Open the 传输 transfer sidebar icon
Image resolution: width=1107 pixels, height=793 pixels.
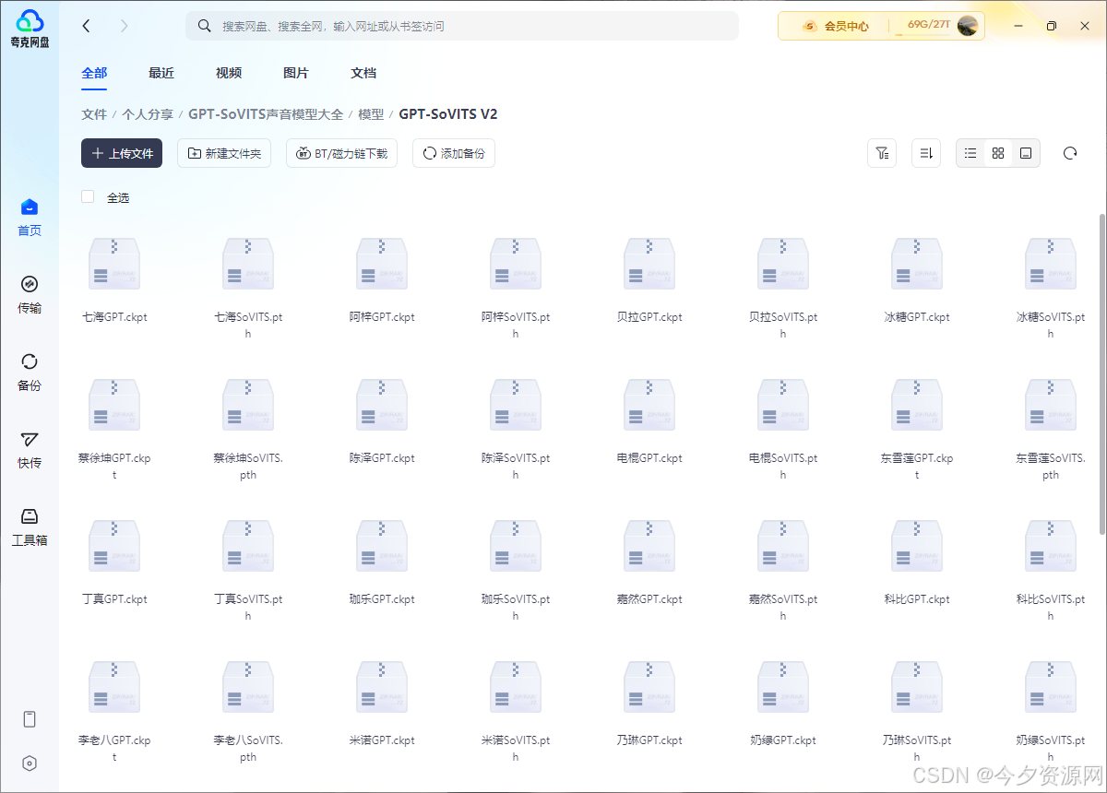click(30, 284)
